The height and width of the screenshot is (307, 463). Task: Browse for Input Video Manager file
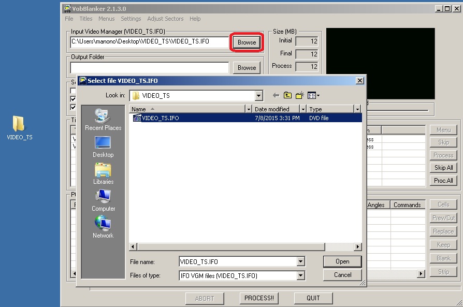247,42
